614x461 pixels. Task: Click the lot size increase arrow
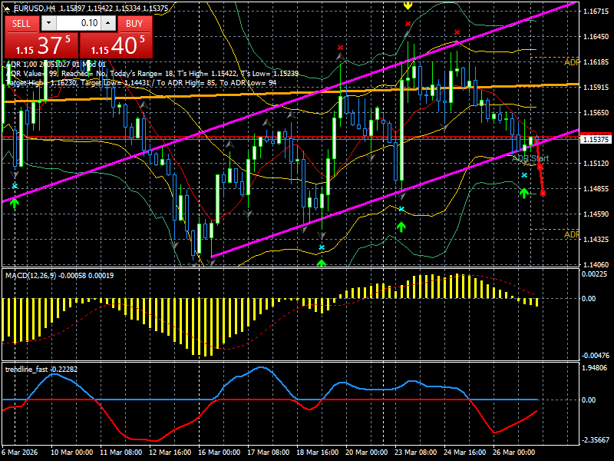point(109,24)
